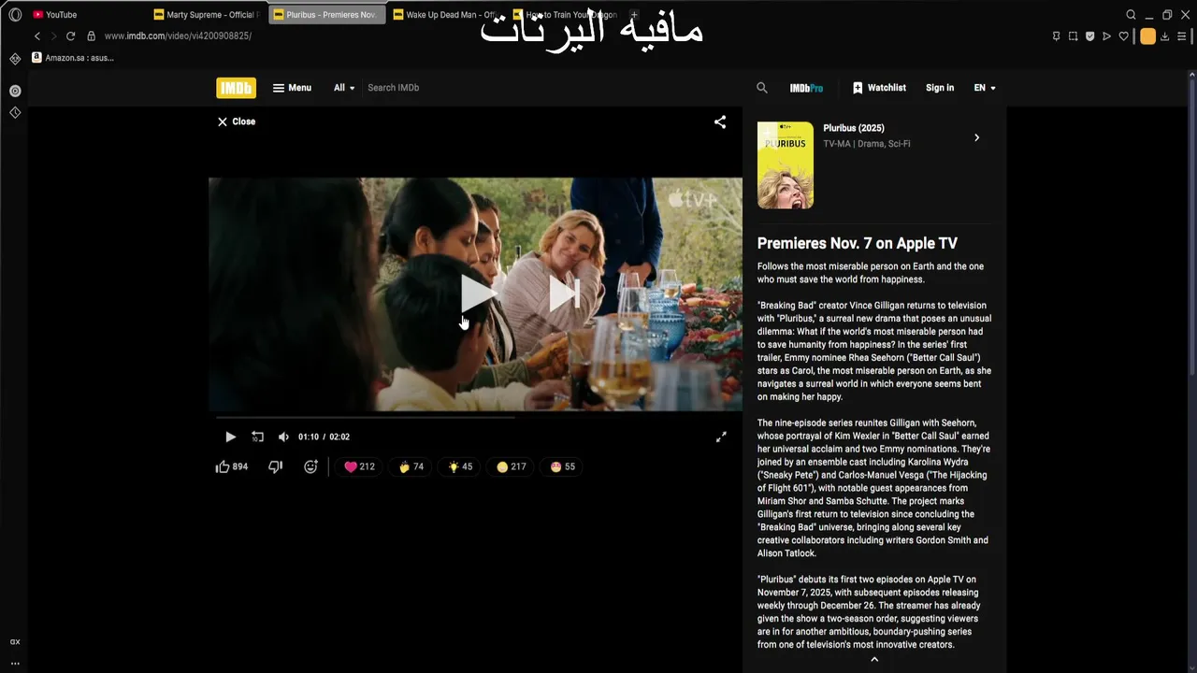Click the address bar URL
The width and height of the screenshot is (1197, 673).
[178, 36]
